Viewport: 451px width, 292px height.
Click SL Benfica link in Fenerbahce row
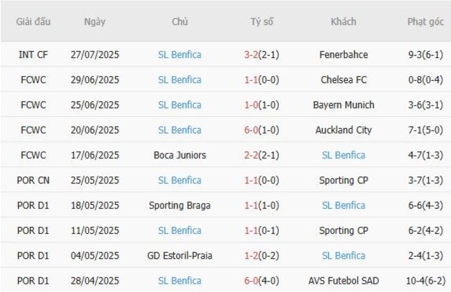pyautogui.click(x=180, y=55)
